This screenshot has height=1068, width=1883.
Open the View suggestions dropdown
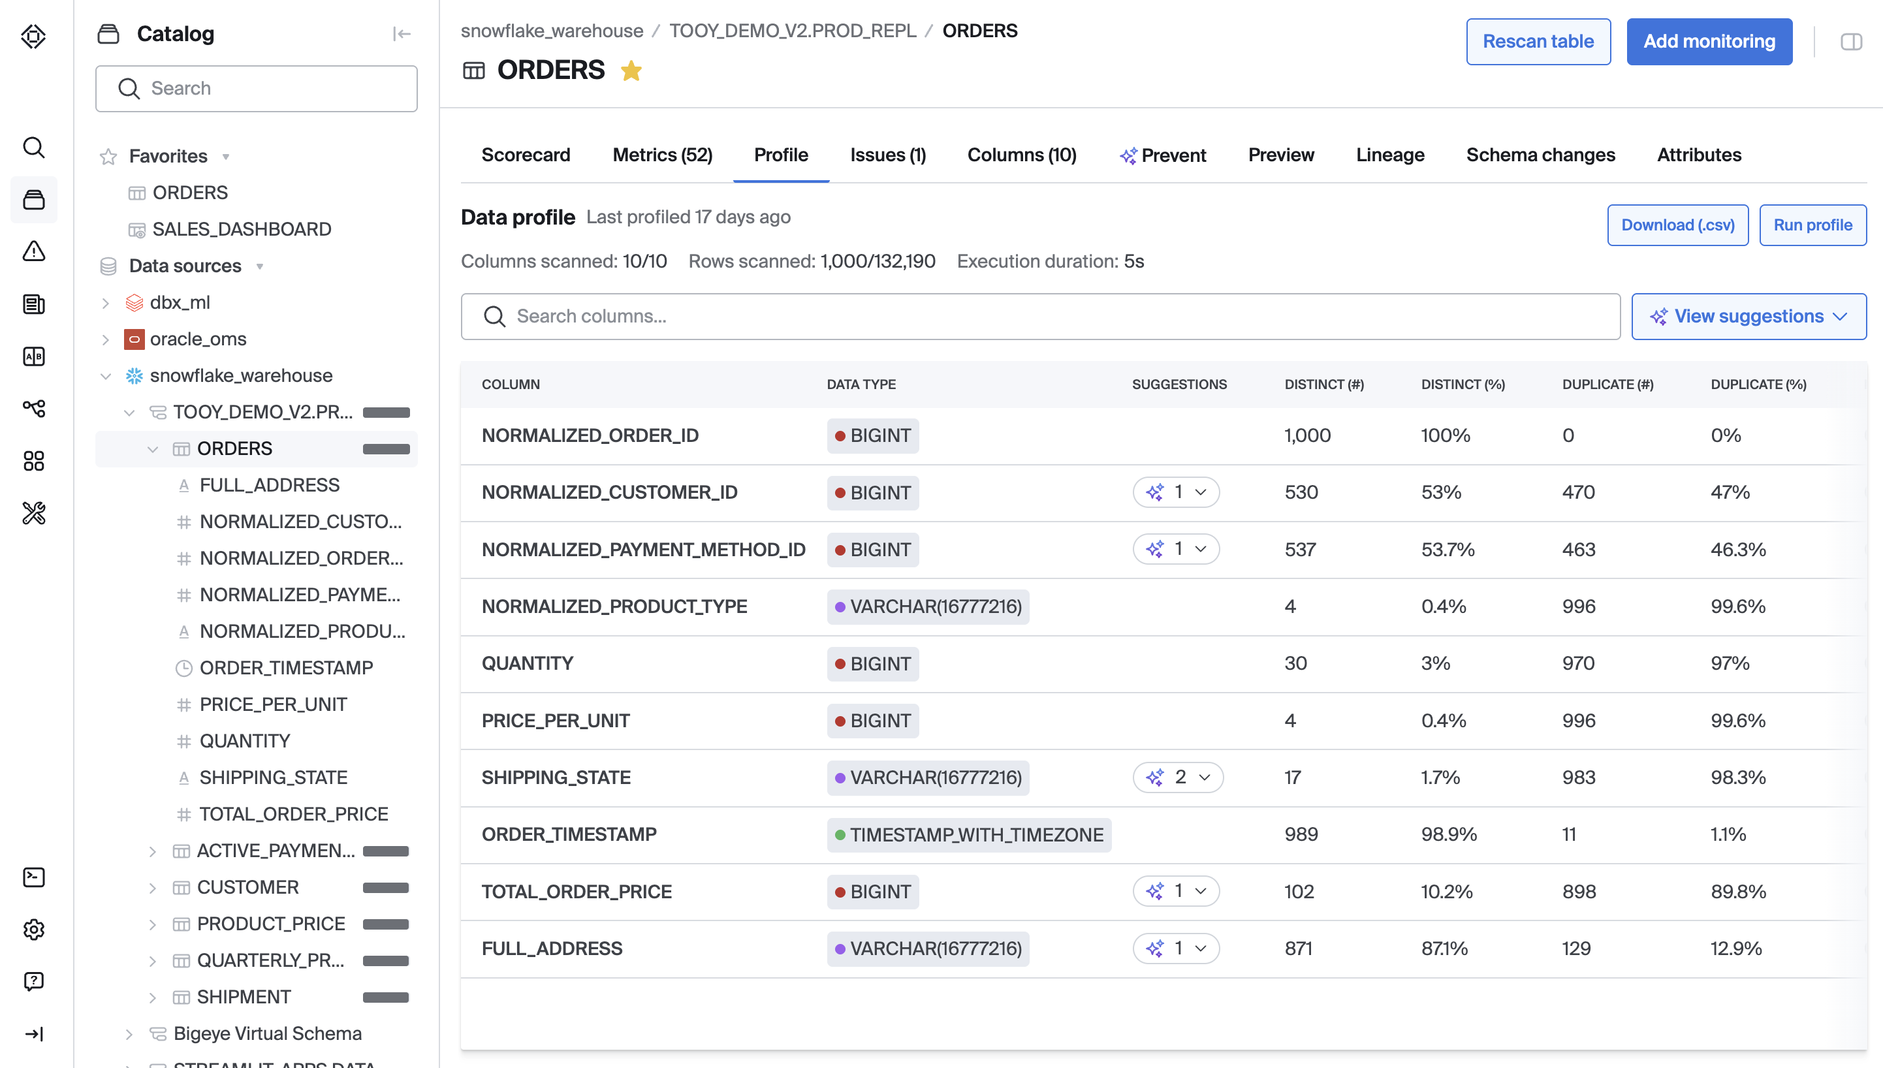tap(1748, 316)
